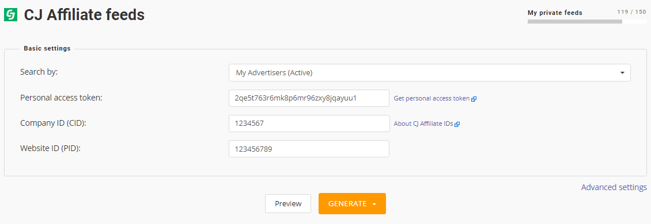Select the Website ID (PID) field
Screen dimensions: 651x224
click(x=309, y=149)
